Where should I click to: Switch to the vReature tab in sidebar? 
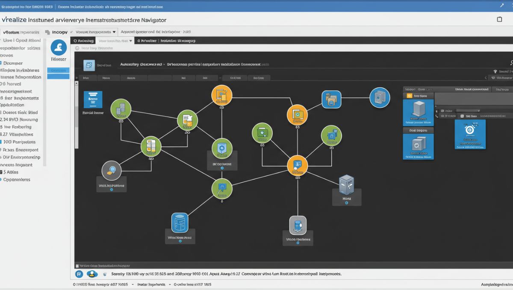point(21,32)
